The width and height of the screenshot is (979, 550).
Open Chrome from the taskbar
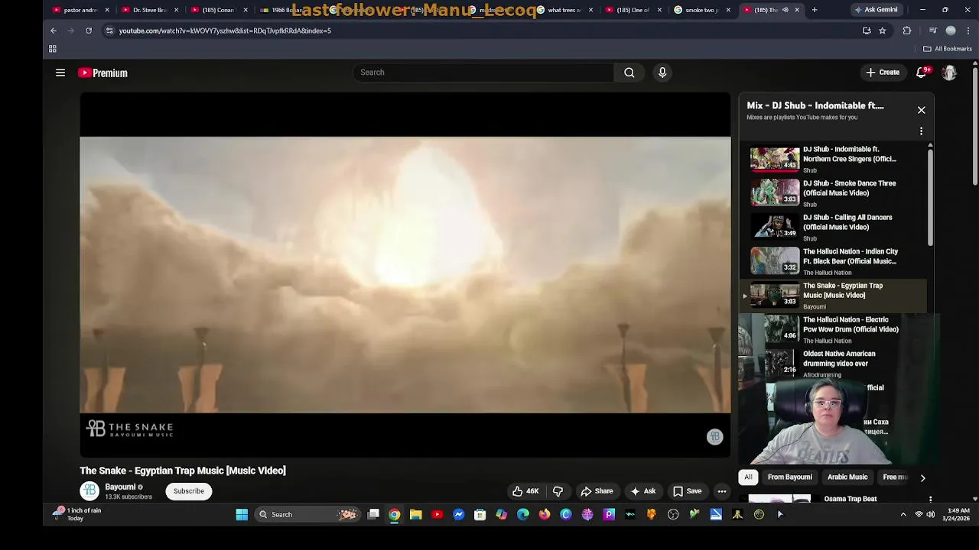point(395,515)
